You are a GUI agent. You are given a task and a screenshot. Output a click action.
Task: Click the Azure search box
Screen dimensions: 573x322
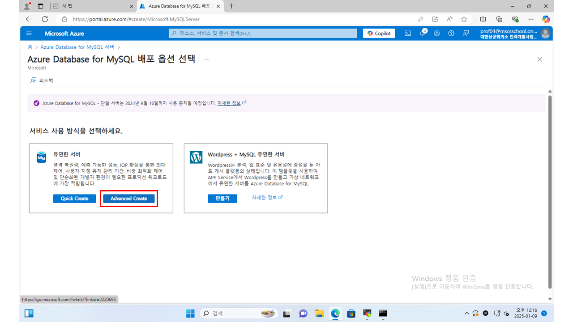[x=263, y=34]
